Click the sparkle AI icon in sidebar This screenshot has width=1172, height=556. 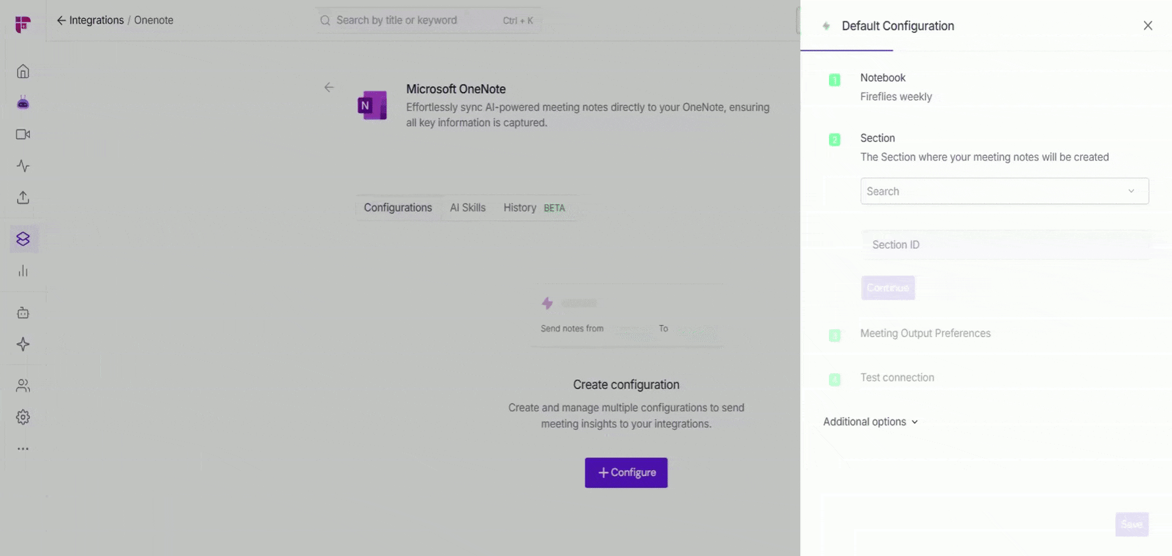pos(23,344)
